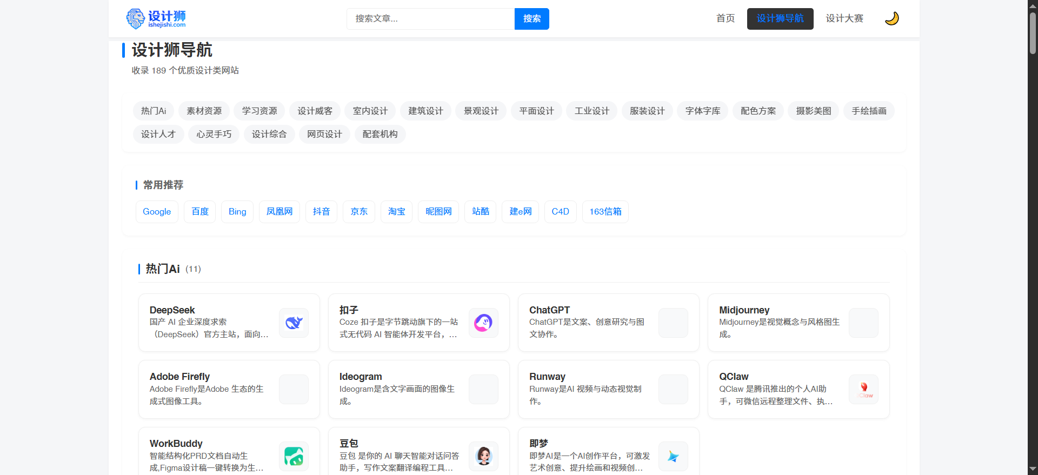Viewport: 1038px width, 475px height.
Task: Open the C4D quick link
Action: pos(561,212)
